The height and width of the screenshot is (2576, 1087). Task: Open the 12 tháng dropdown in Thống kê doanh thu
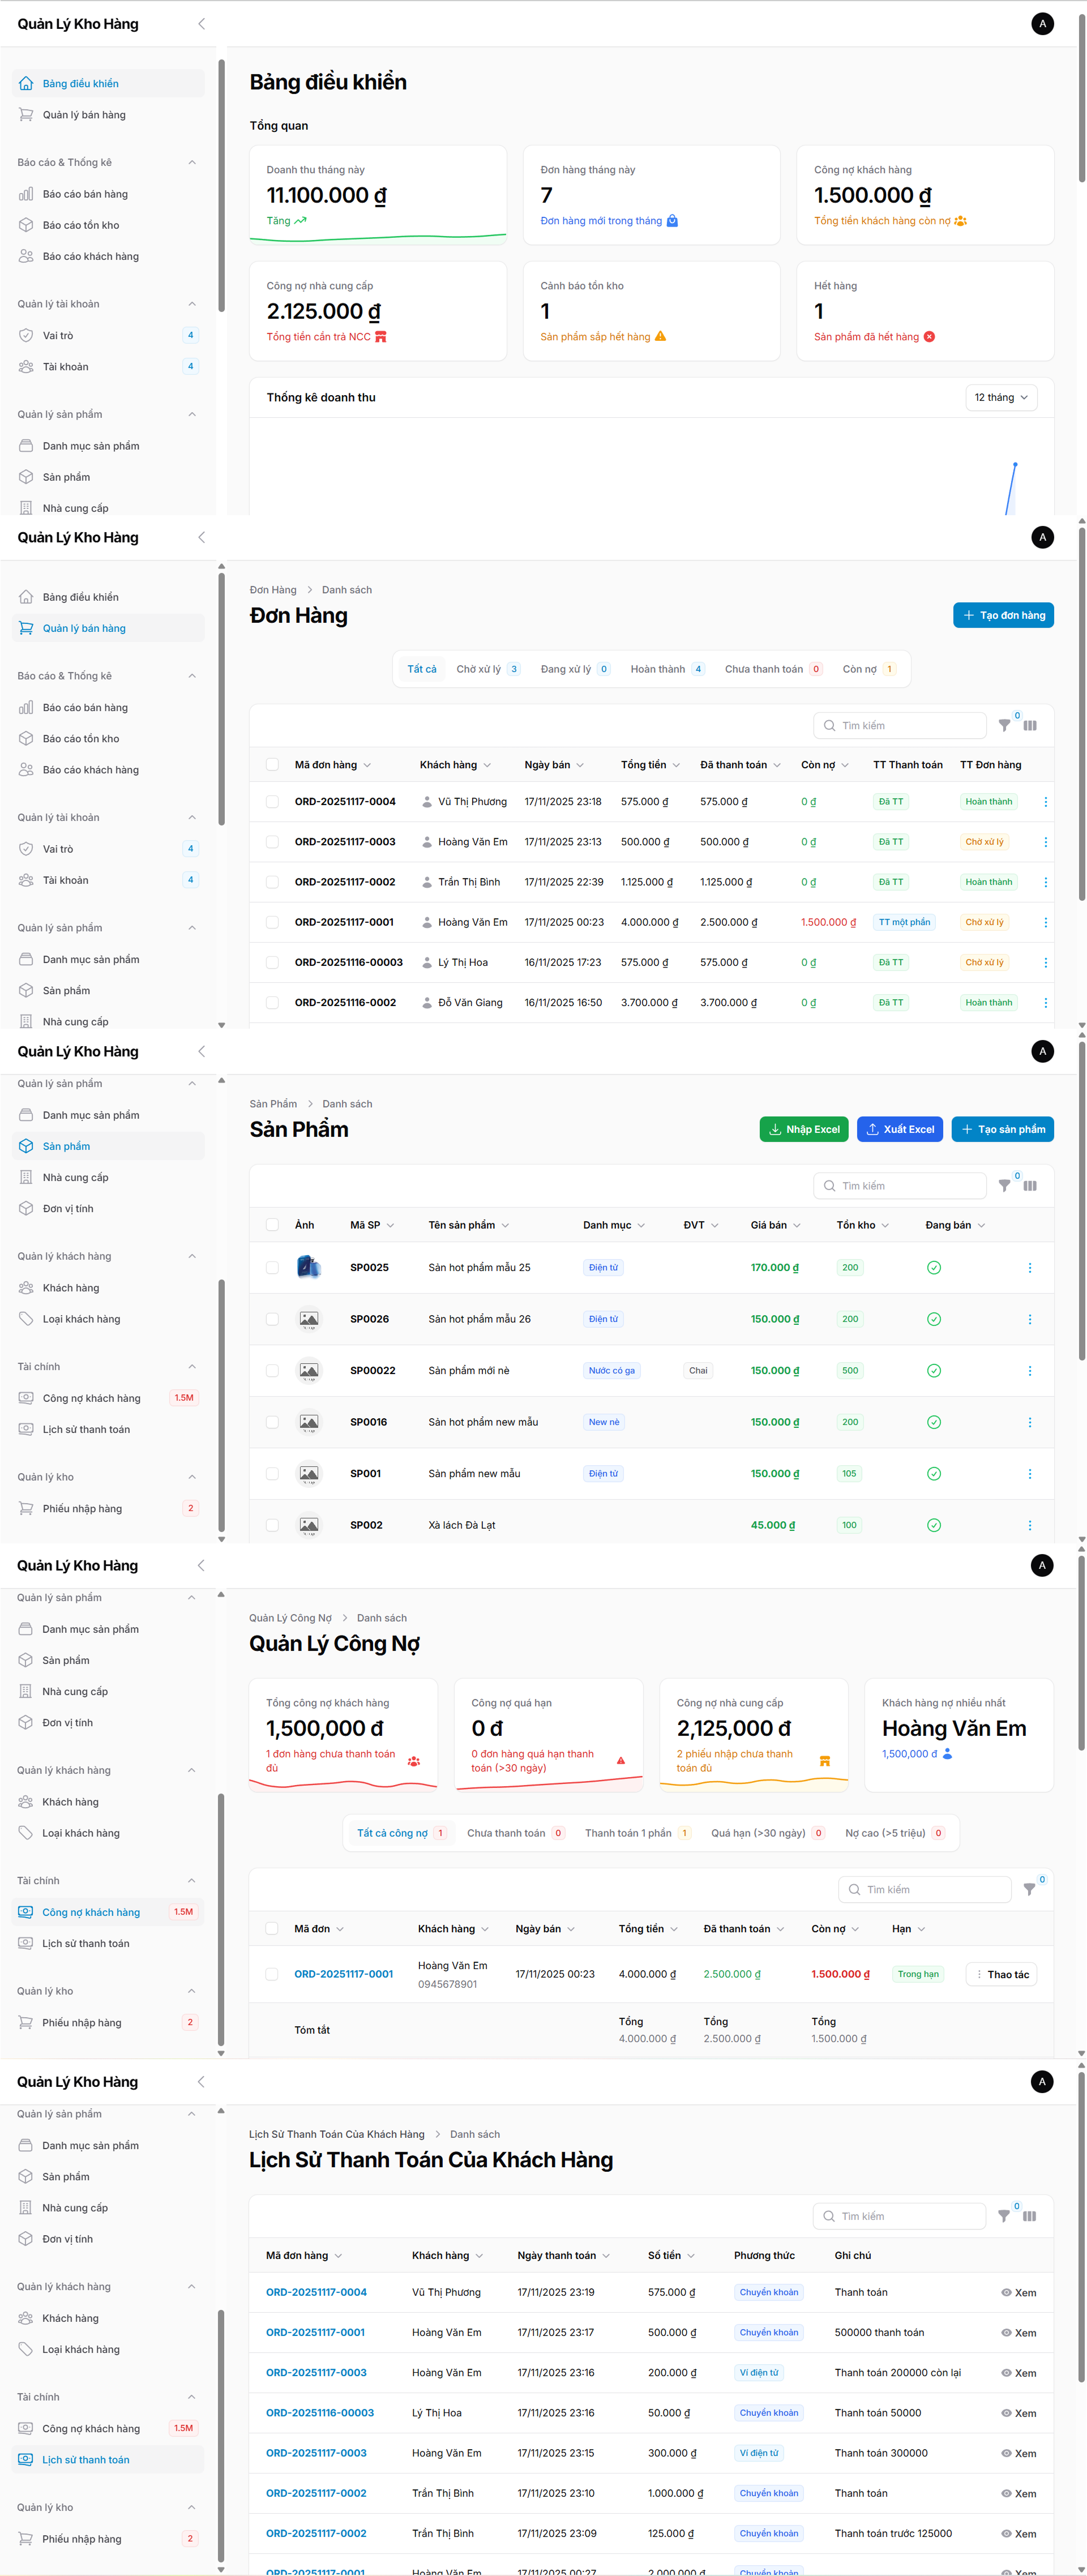point(1000,397)
